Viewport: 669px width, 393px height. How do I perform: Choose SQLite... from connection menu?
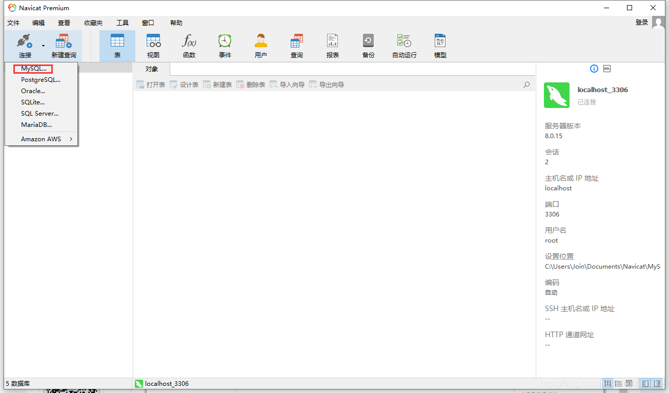pos(41,102)
